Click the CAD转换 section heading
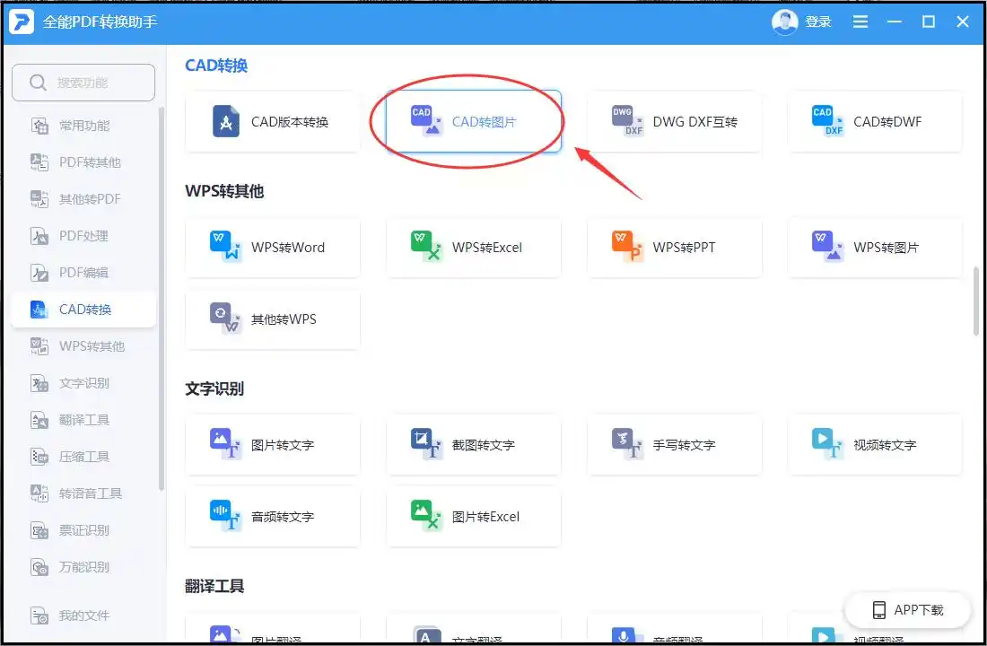987x646 pixels. [216, 65]
